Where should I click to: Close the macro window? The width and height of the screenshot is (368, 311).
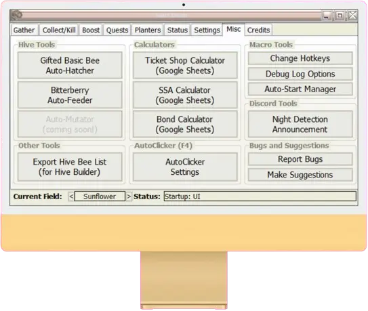tap(352, 16)
